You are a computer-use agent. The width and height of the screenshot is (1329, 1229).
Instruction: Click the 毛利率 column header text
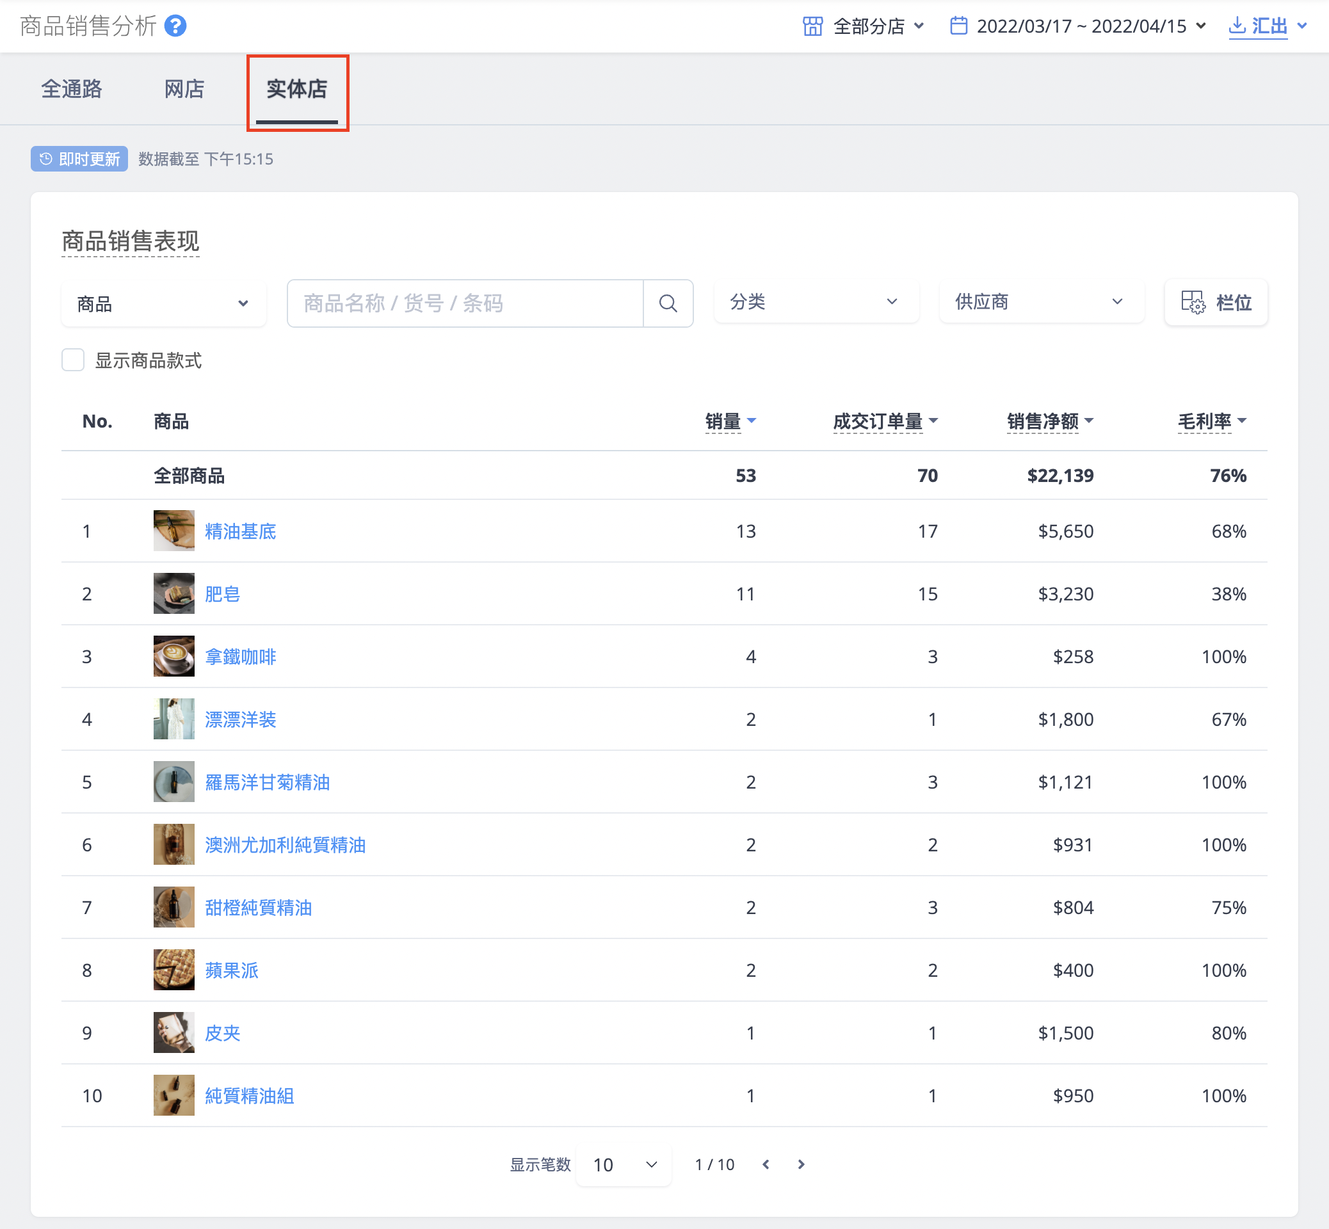coord(1204,421)
